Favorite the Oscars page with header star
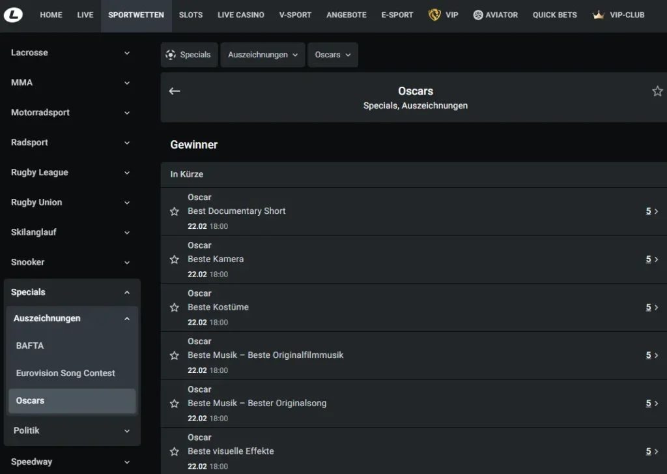This screenshot has height=474, width=667. (x=657, y=91)
